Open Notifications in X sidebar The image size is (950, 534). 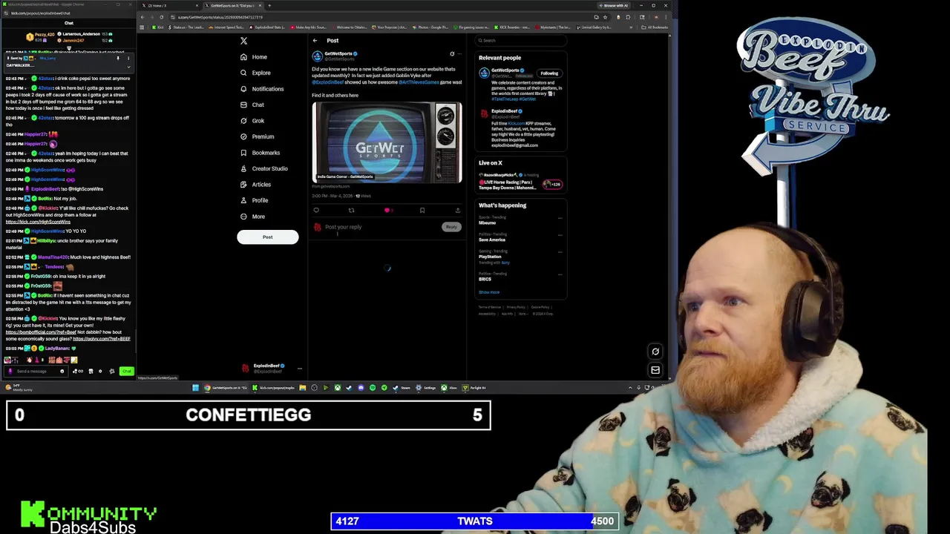[x=261, y=89]
